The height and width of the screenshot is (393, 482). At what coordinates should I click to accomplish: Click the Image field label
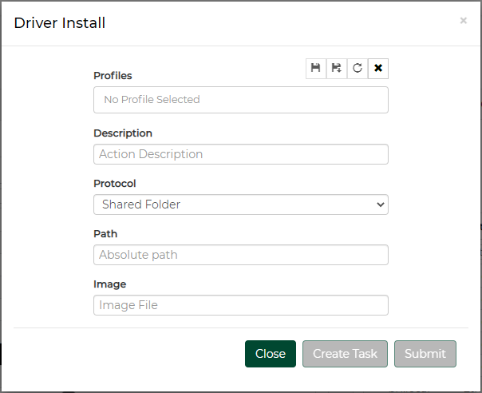pyautogui.click(x=109, y=284)
